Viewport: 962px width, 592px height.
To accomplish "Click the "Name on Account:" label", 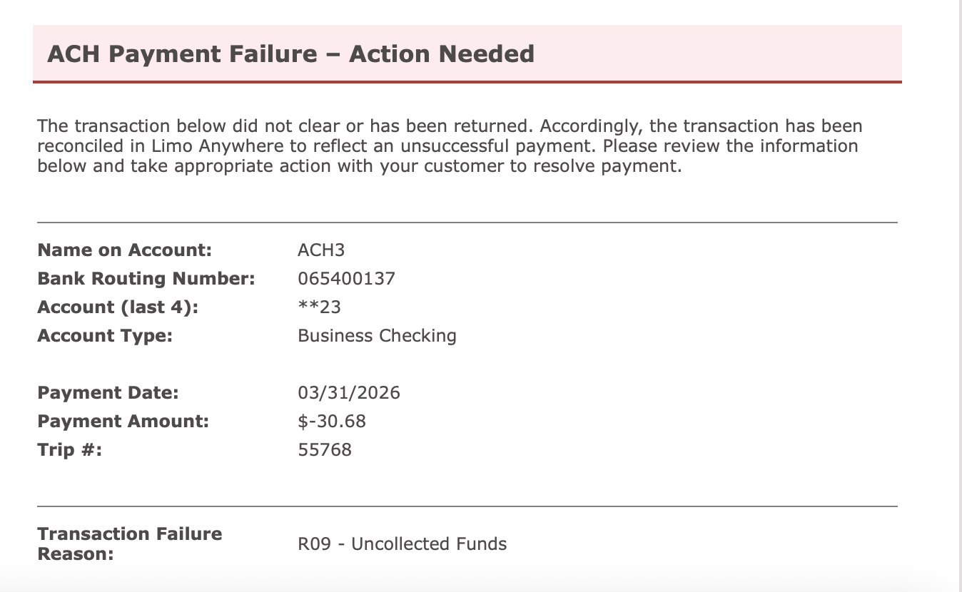I will 125,250.
